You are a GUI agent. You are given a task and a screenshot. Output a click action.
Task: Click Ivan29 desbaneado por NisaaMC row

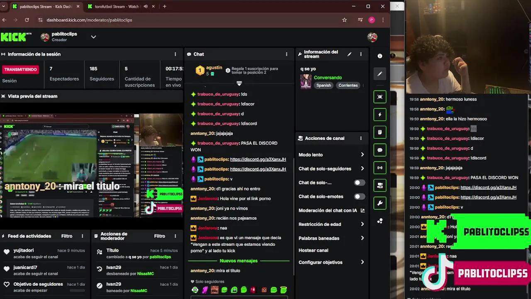click(x=137, y=270)
